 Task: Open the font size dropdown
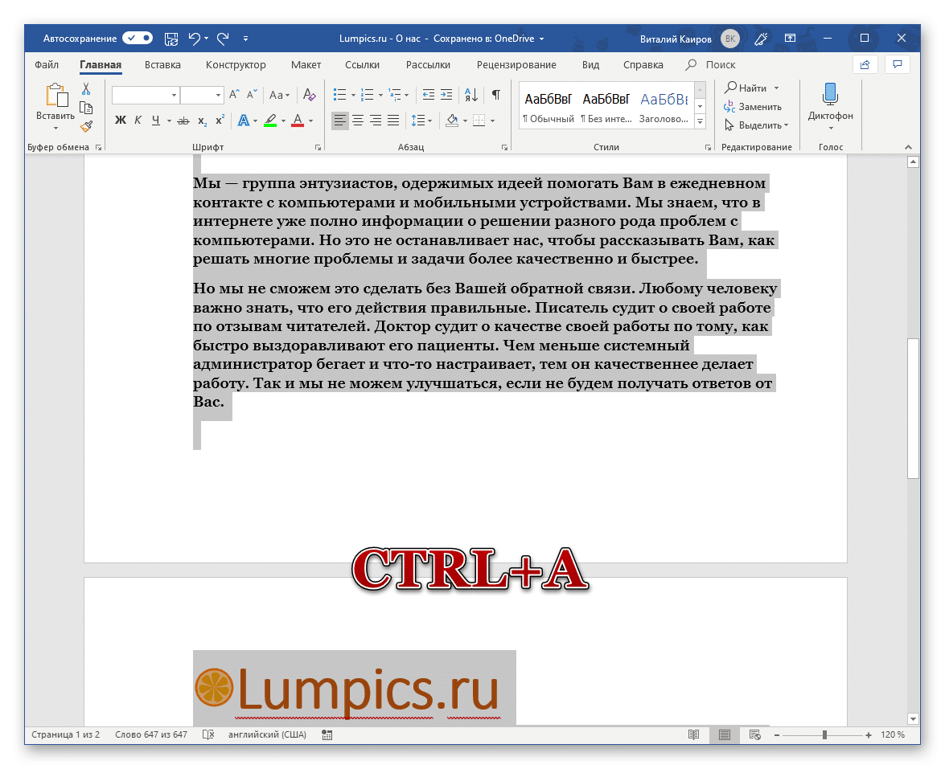click(x=218, y=95)
